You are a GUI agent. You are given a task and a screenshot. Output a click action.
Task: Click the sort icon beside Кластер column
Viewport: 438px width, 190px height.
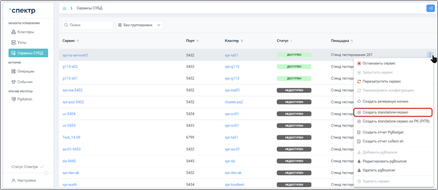click(x=242, y=41)
